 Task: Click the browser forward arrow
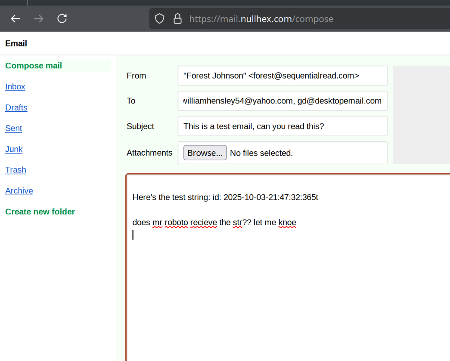[x=39, y=18]
